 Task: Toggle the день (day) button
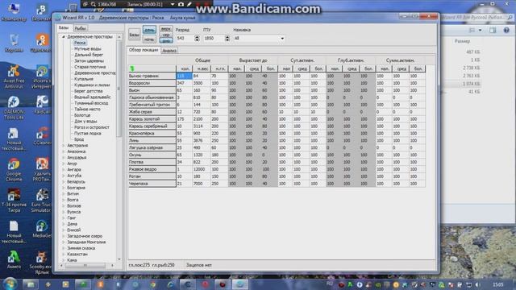(149, 30)
